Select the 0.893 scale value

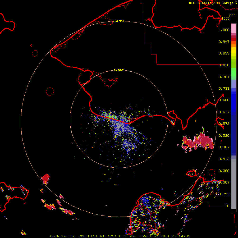coord(224,53)
